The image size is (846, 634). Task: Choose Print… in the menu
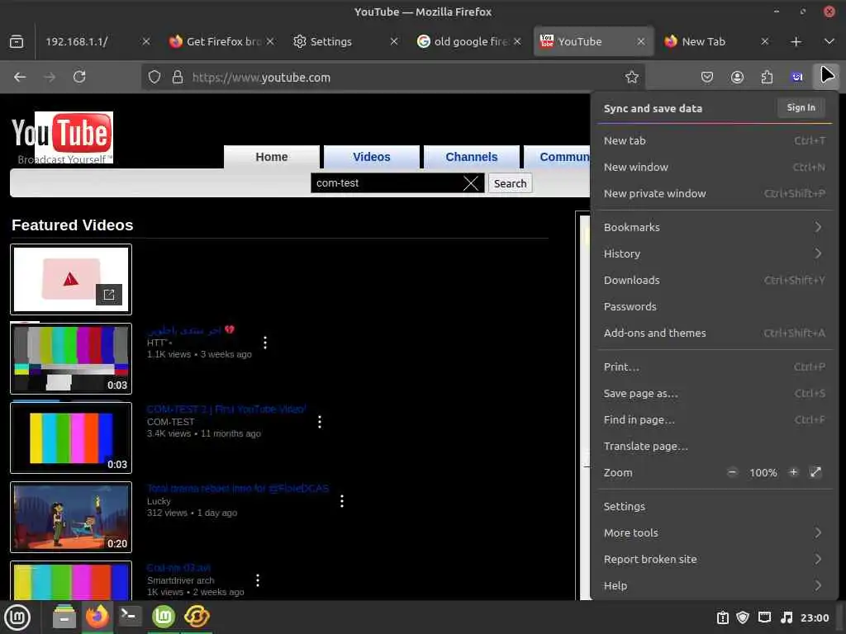tap(715, 367)
